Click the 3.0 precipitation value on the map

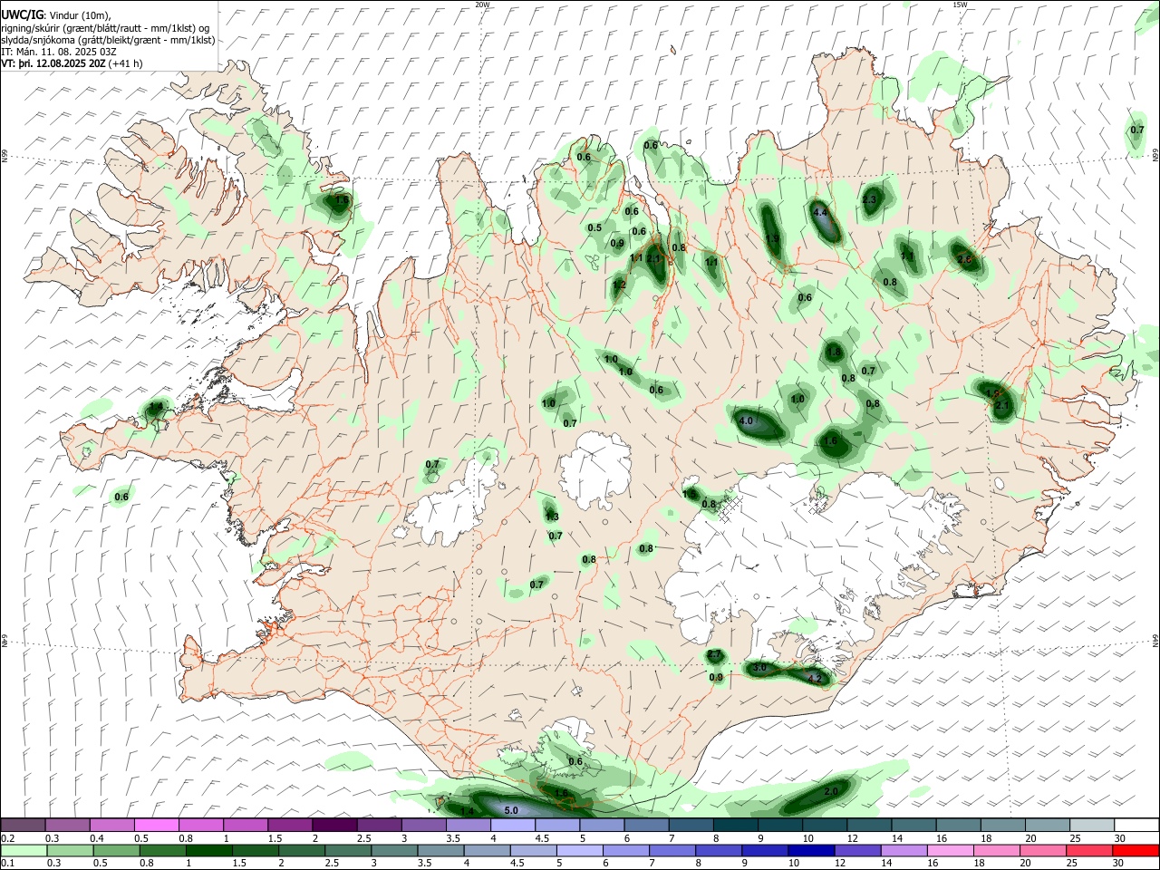coord(760,667)
